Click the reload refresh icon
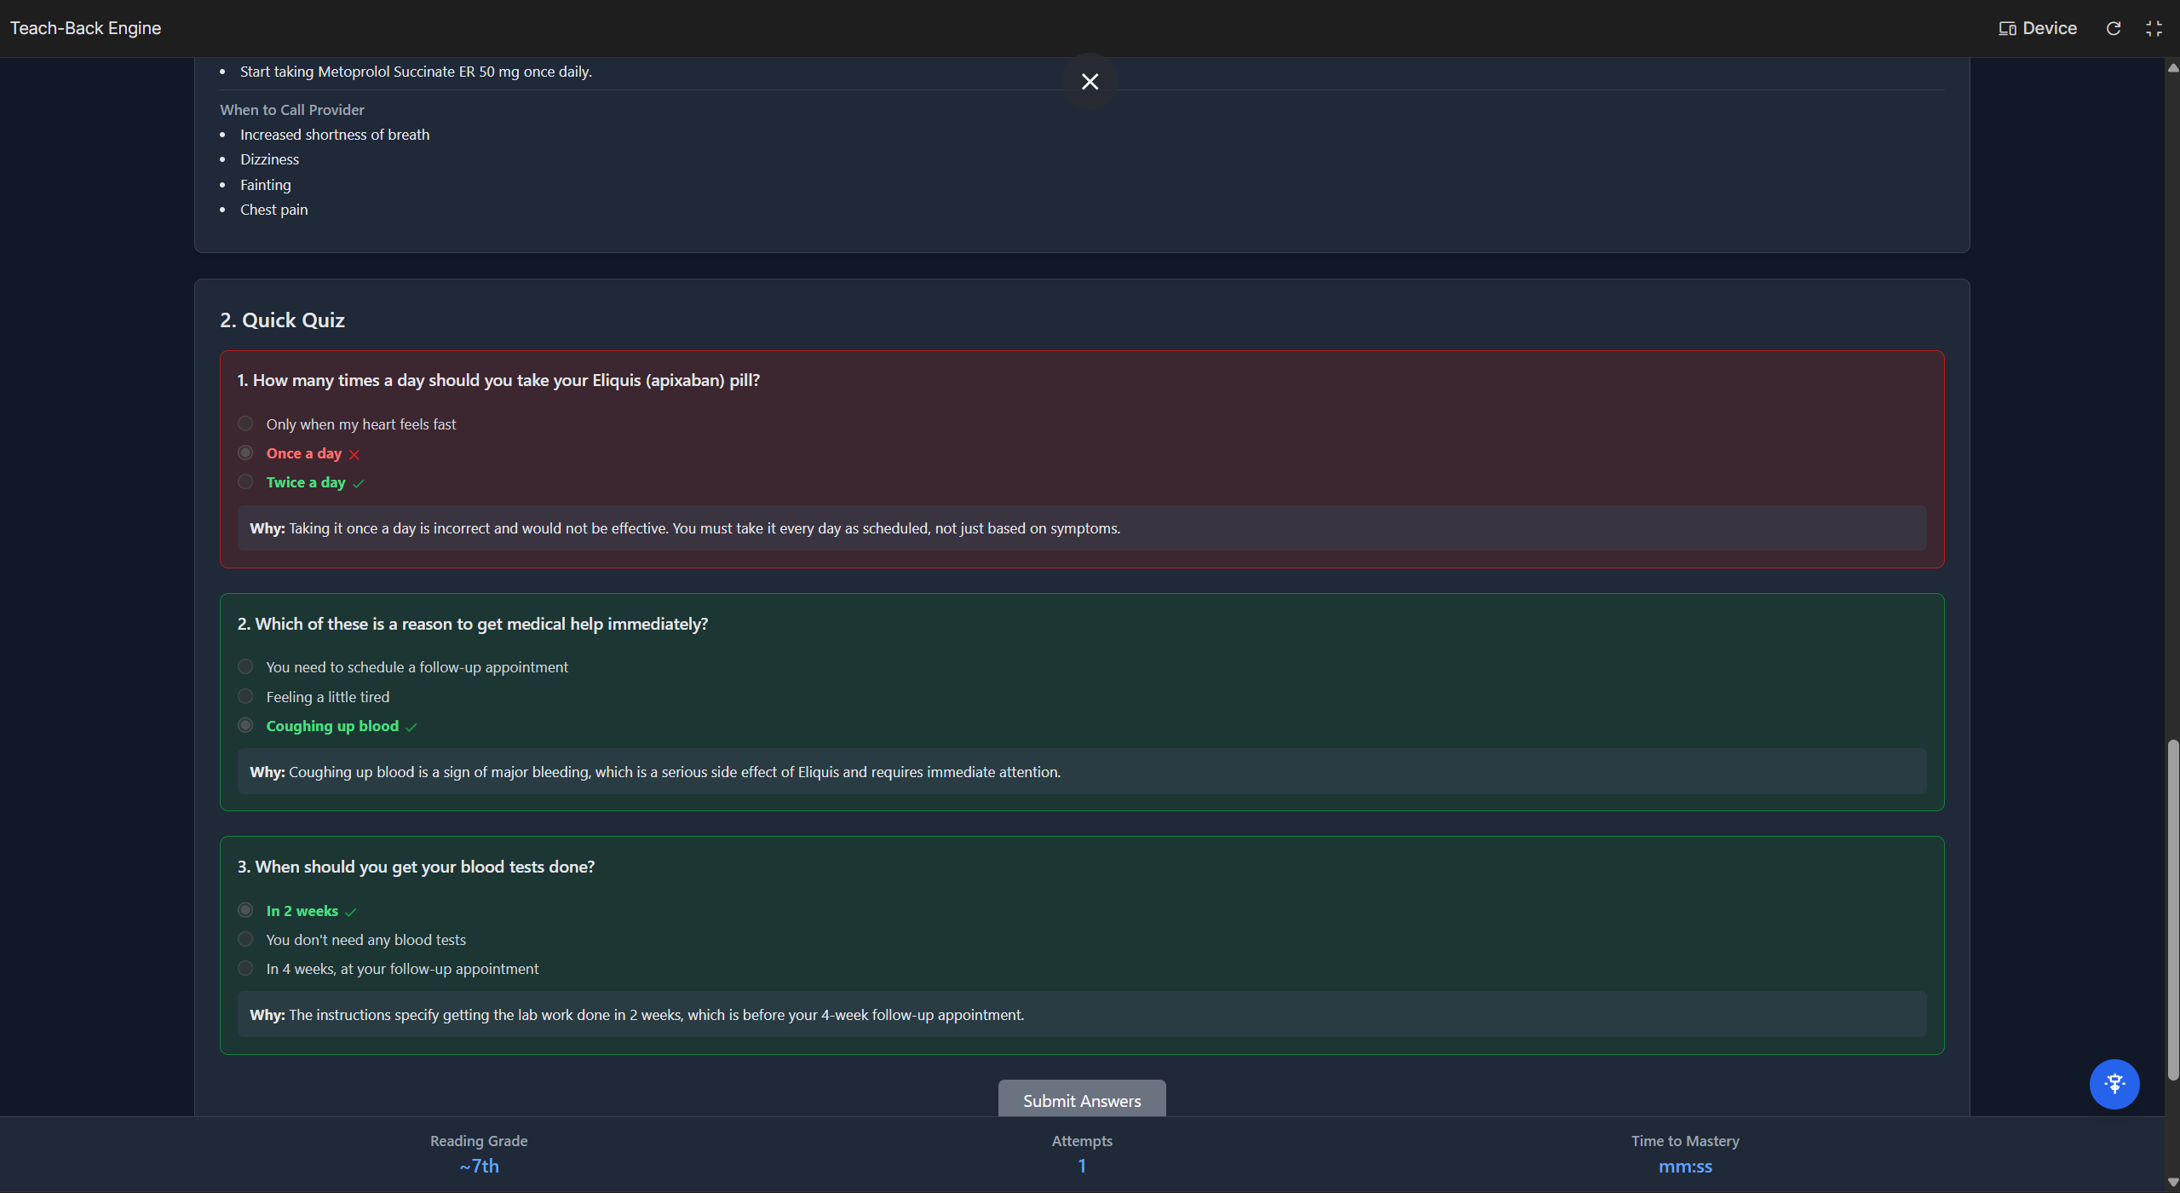 pyautogui.click(x=2114, y=28)
